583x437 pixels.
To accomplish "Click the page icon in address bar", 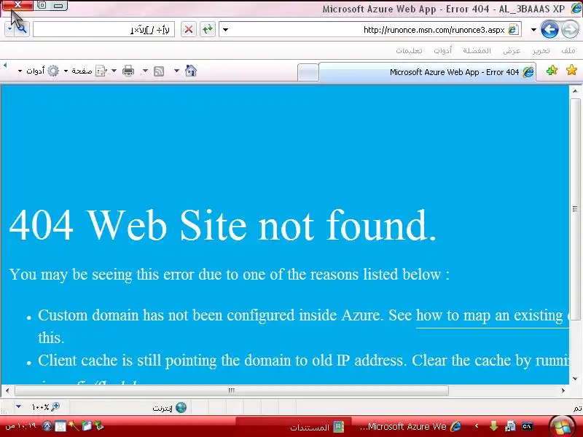I will (514, 29).
